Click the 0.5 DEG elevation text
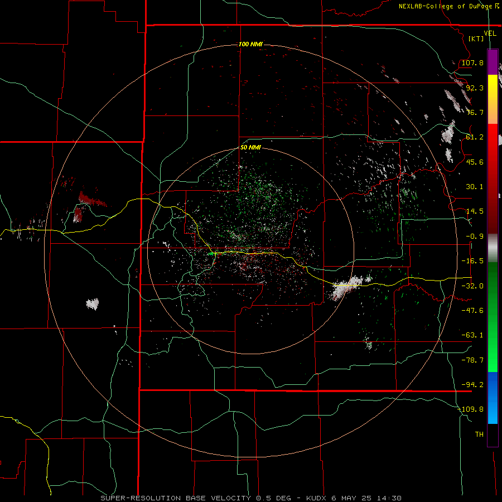Screen dimensions: 502x502 (x=273, y=498)
